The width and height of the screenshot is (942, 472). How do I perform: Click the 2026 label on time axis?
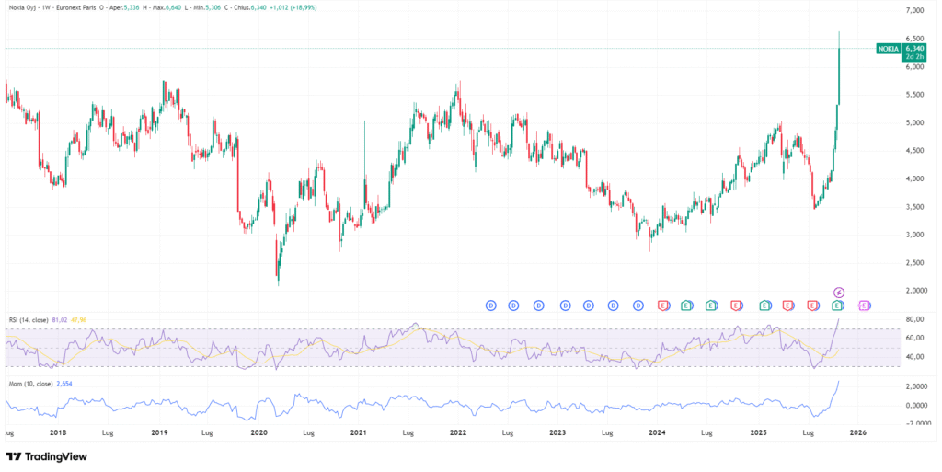(857, 432)
